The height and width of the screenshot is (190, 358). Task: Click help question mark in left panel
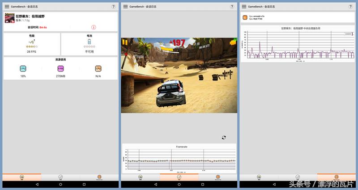coord(113,7)
